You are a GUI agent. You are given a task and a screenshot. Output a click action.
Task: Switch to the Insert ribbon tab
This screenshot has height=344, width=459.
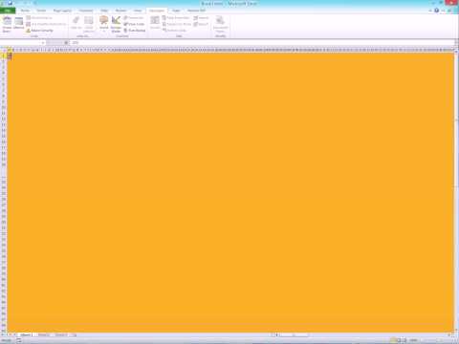tap(41, 11)
